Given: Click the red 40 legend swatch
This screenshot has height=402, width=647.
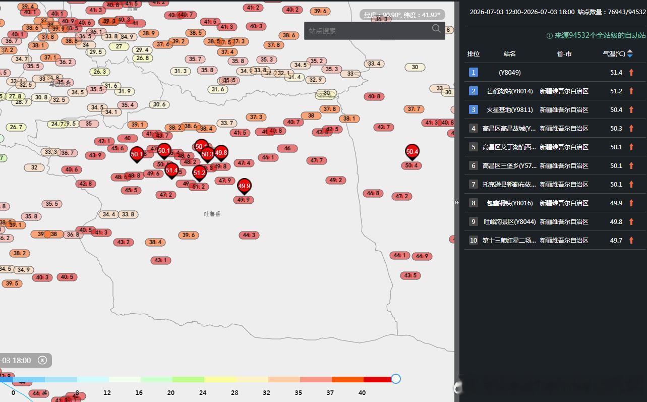Looking at the screenshot, I should 378,379.
